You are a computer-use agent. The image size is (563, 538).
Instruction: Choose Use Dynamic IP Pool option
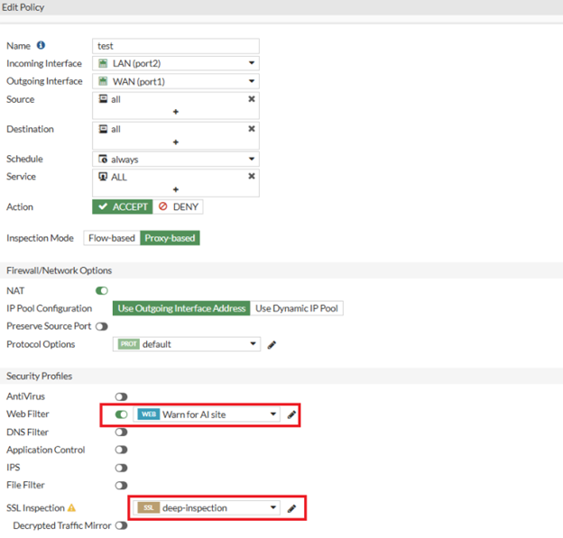click(297, 308)
